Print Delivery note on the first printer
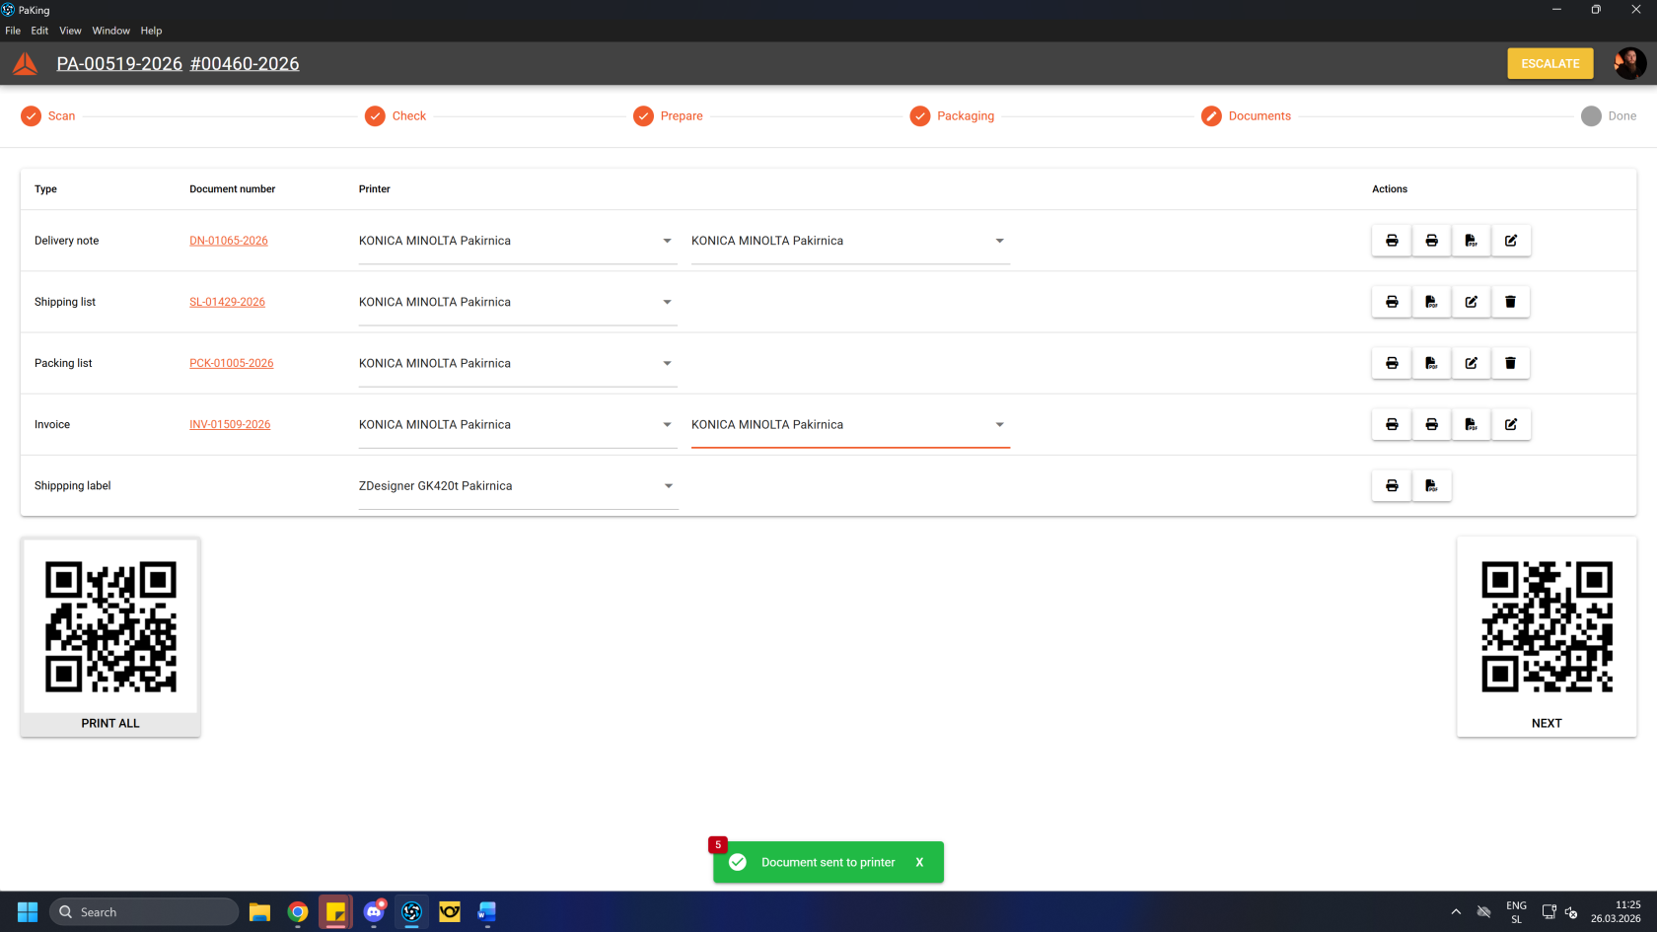Viewport: 1657px width, 932px height. tap(1392, 241)
